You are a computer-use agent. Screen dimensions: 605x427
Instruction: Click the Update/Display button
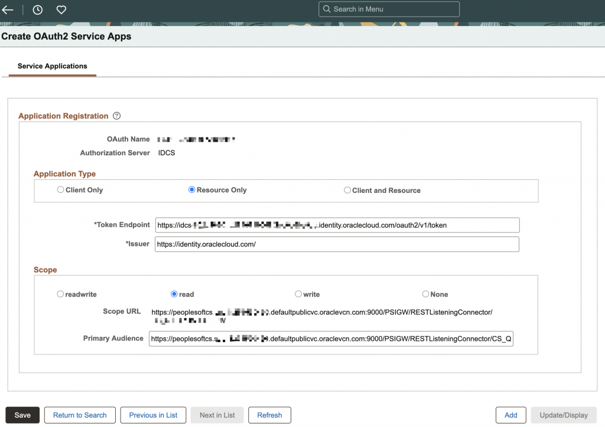pyautogui.click(x=562, y=415)
